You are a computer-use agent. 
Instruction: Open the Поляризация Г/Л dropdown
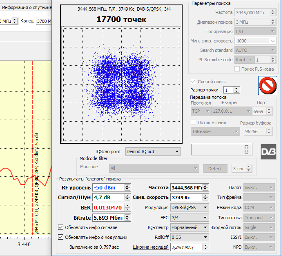pos(255,31)
